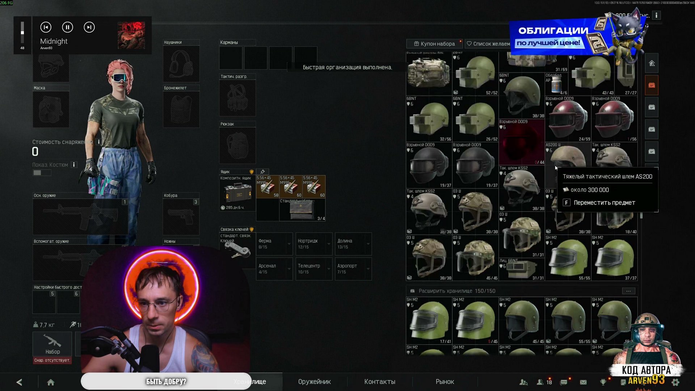
Task: Click the Купон набора button
Action: pyautogui.click(x=434, y=44)
